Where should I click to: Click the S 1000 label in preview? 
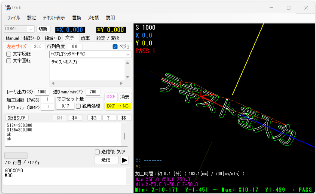(x=145, y=27)
